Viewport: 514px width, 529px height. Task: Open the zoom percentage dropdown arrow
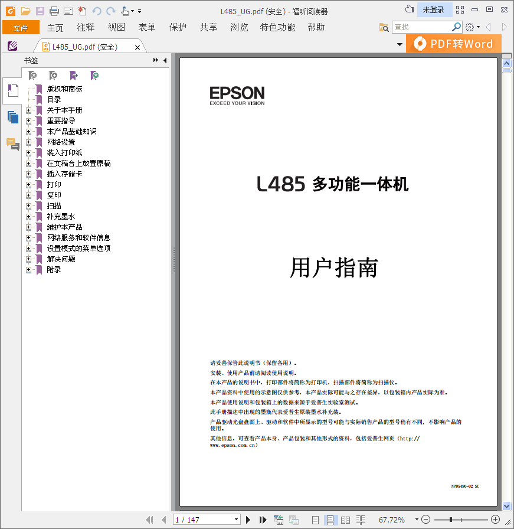click(417, 520)
